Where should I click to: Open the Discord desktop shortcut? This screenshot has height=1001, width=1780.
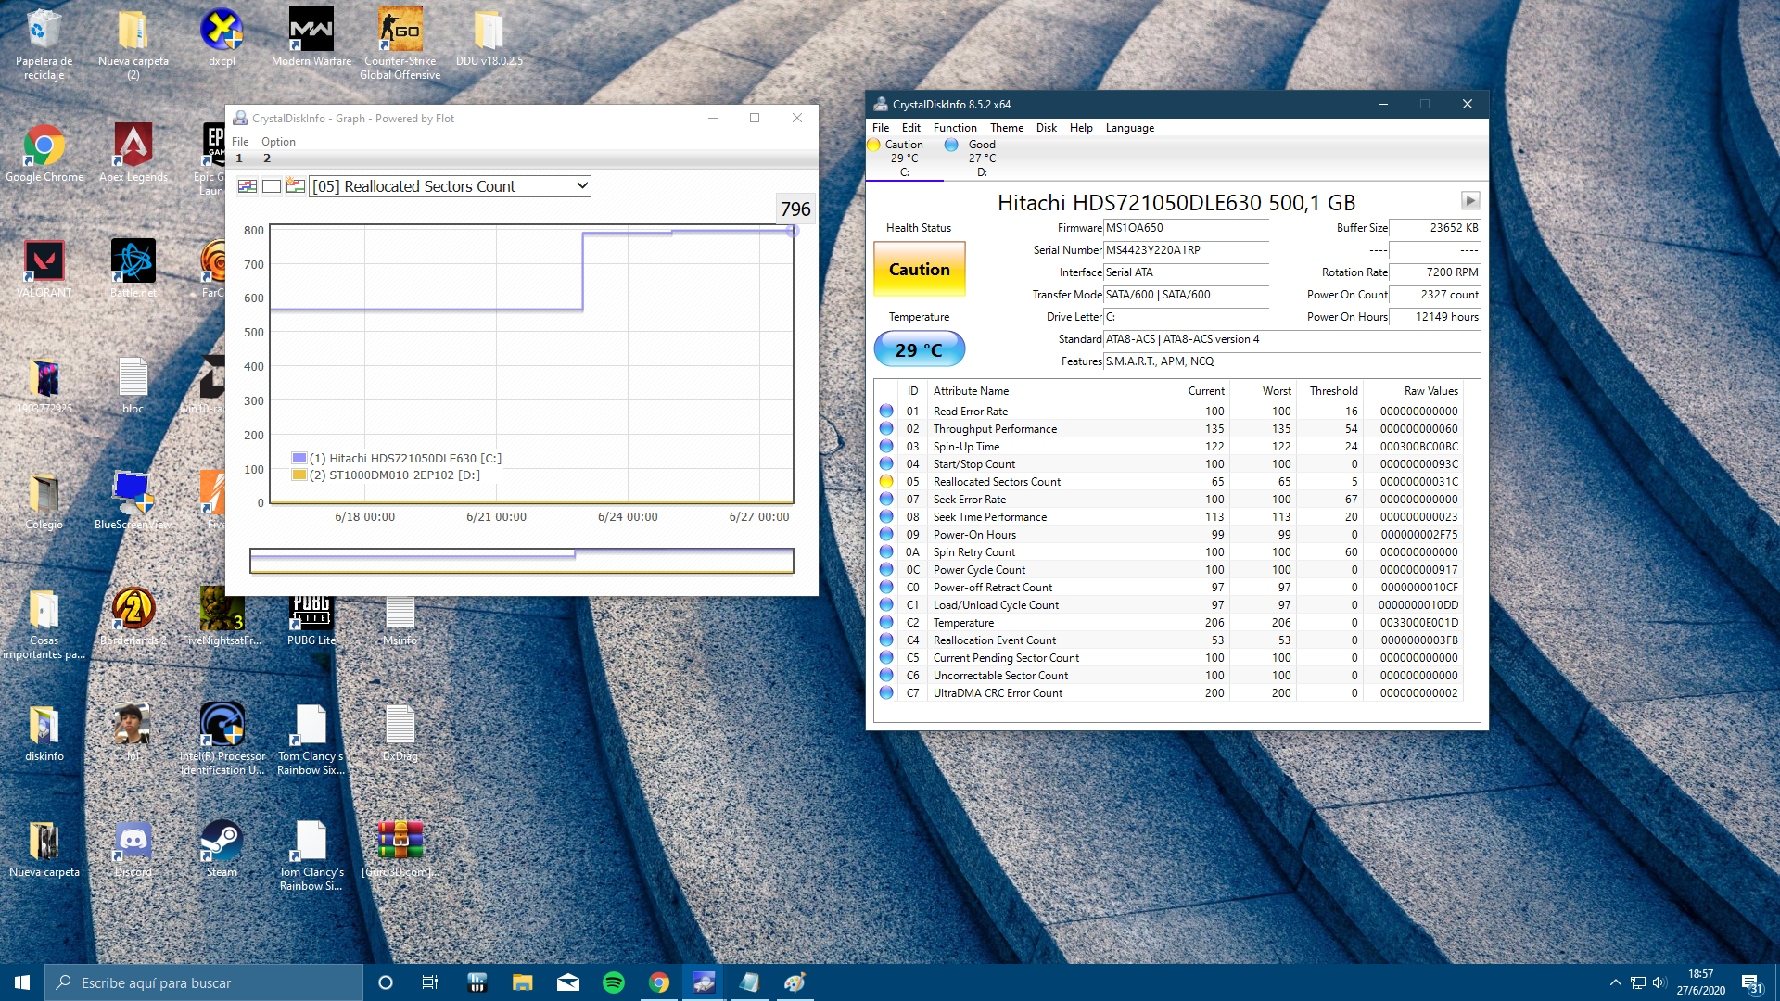(x=133, y=850)
